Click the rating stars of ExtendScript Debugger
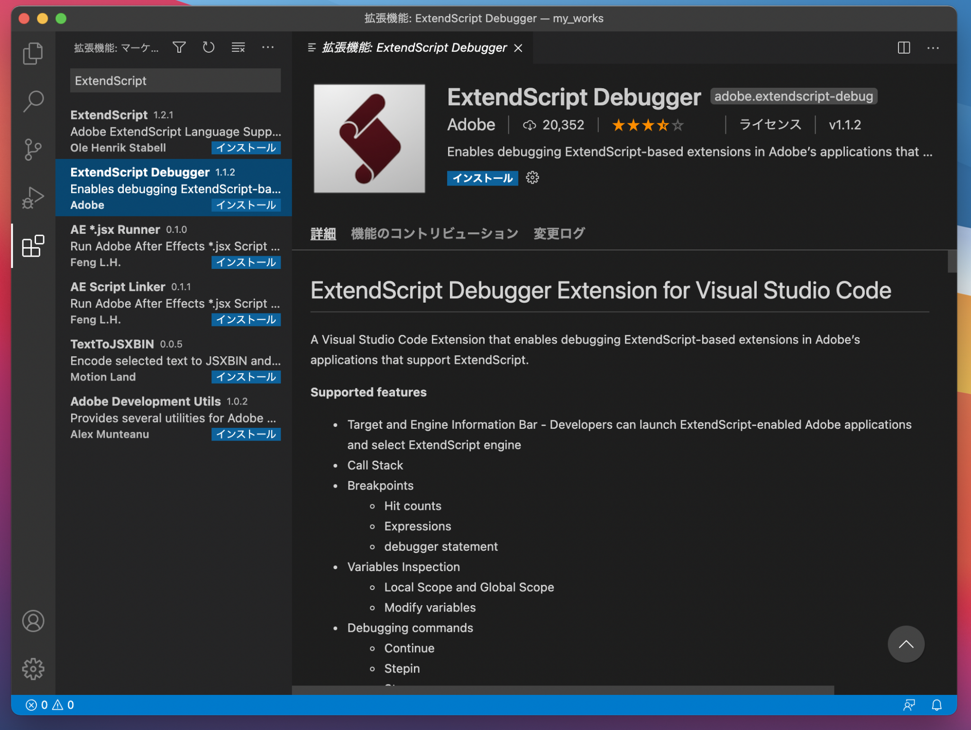 [647, 124]
